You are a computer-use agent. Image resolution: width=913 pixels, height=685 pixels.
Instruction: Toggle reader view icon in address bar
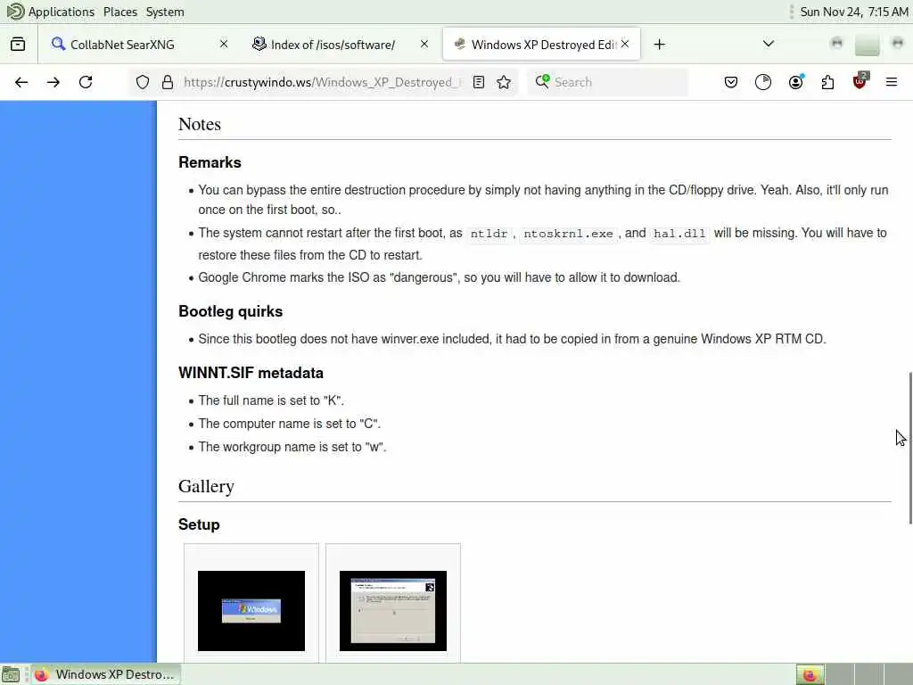479,82
